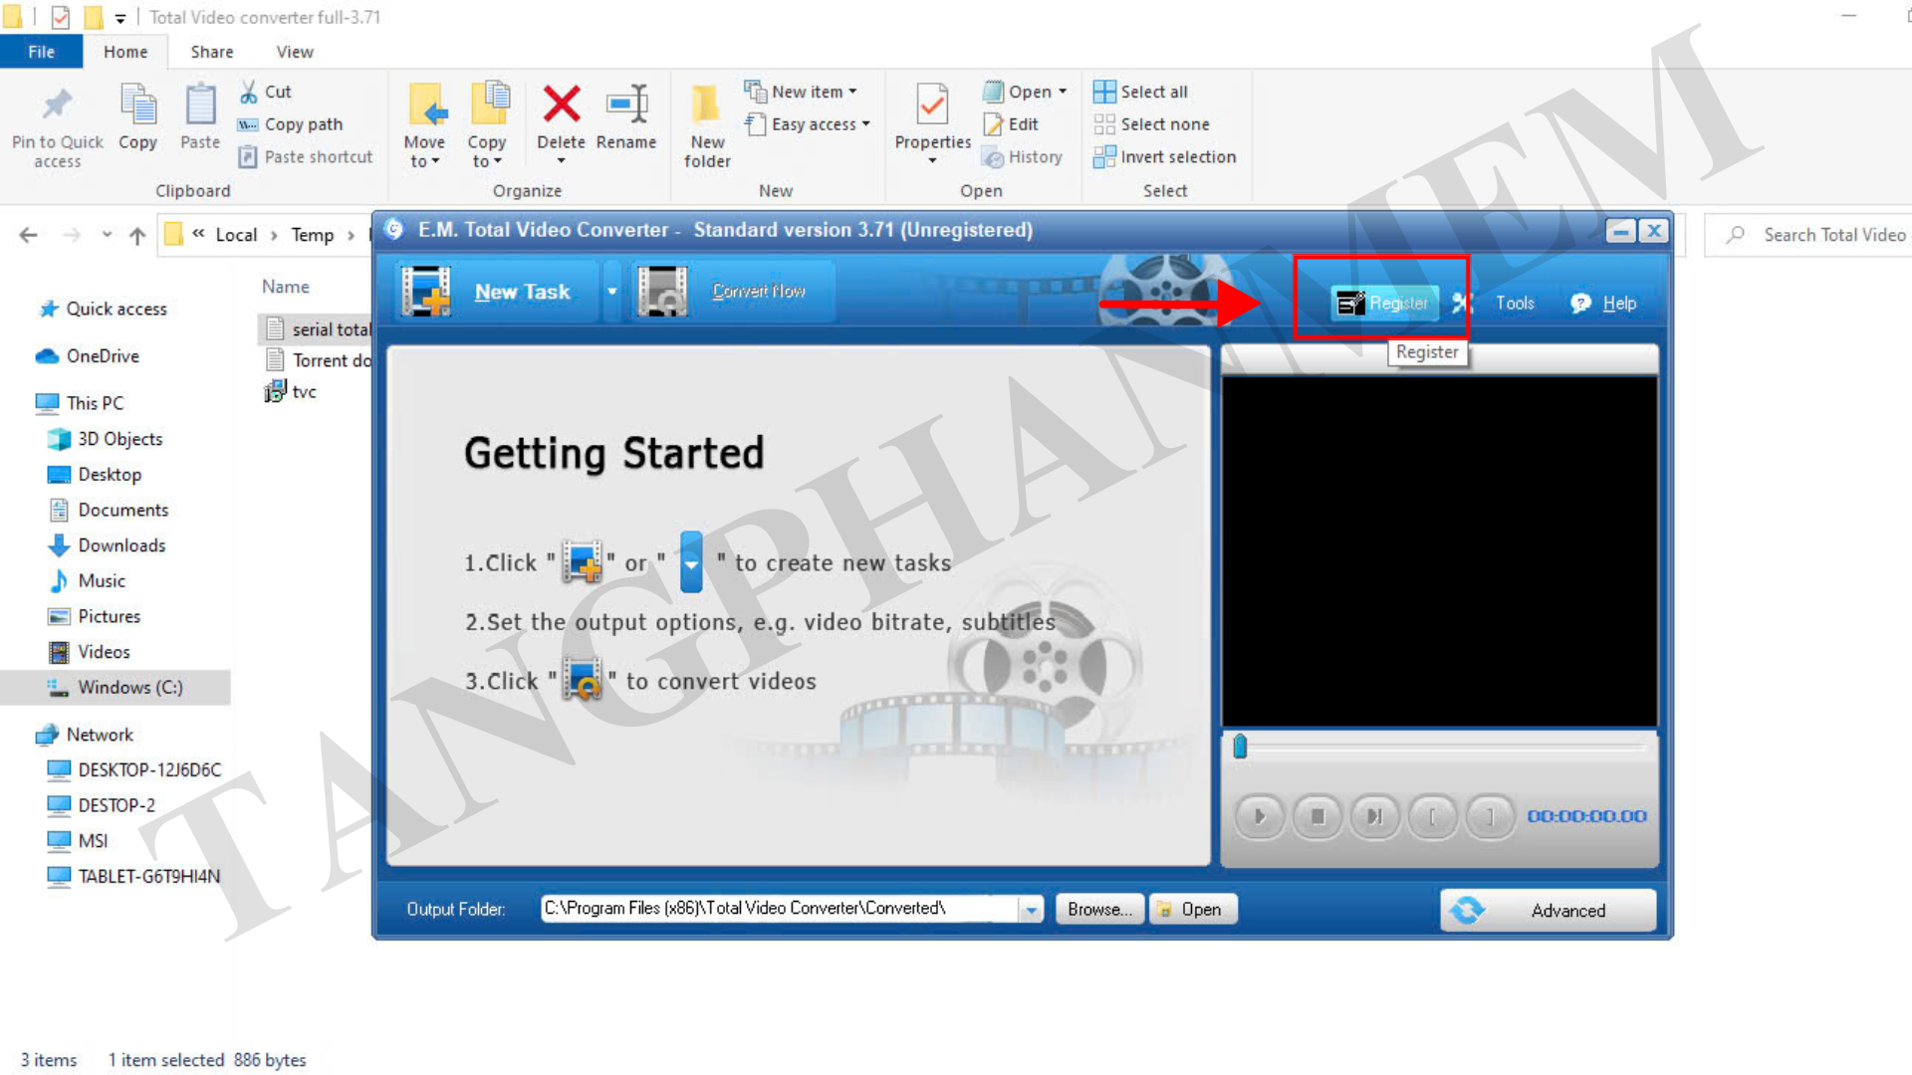Expand the New item dropdown
The image size is (1912, 1075).
(853, 92)
